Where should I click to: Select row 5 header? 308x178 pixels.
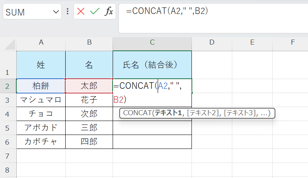click(7, 128)
